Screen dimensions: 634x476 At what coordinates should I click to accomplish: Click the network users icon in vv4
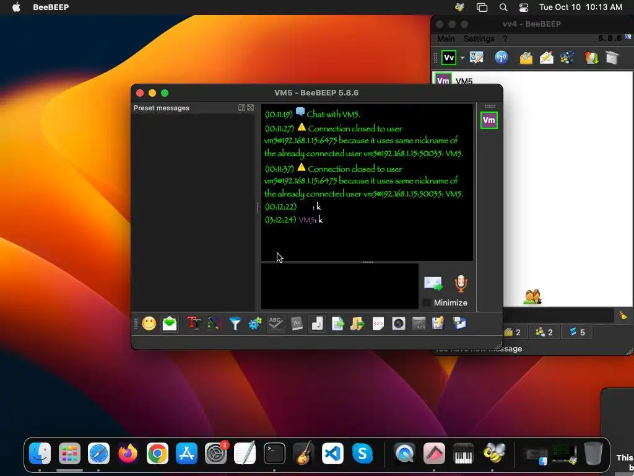click(x=567, y=58)
